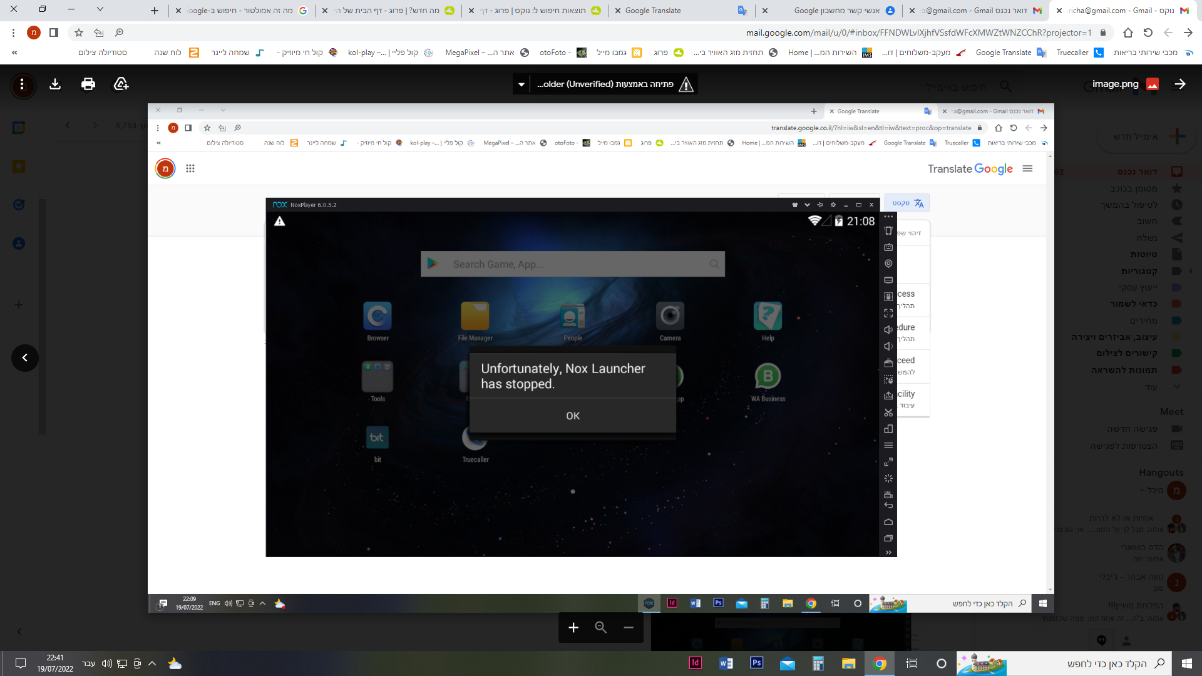Zoom in on the image preview
The width and height of the screenshot is (1202, 676).
pos(573,627)
